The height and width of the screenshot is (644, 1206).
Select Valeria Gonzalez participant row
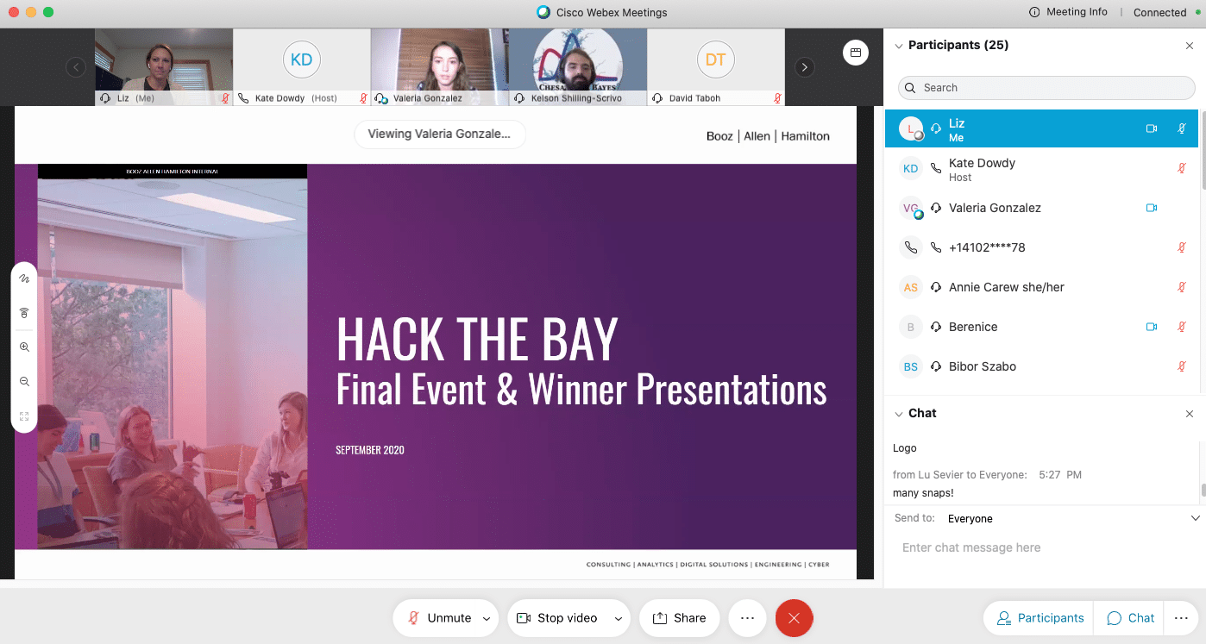click(1041, 208)
